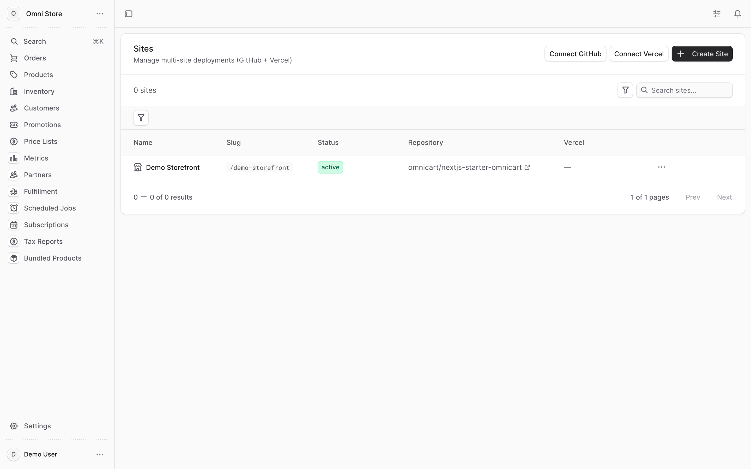
Task: Navigate to Products
Action: click(x=57, y=75)
